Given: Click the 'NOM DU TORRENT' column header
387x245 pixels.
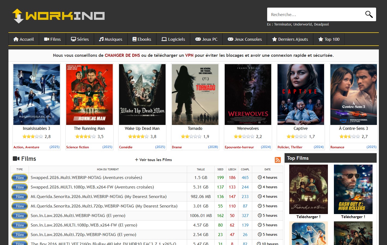Looking at the screenshot, I should pyautogui.click(x=108, y=169).
